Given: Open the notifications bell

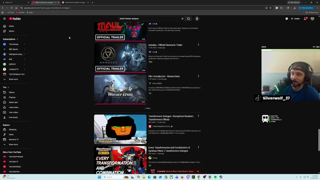Looking at the screenshot, I should pos(305,19).
